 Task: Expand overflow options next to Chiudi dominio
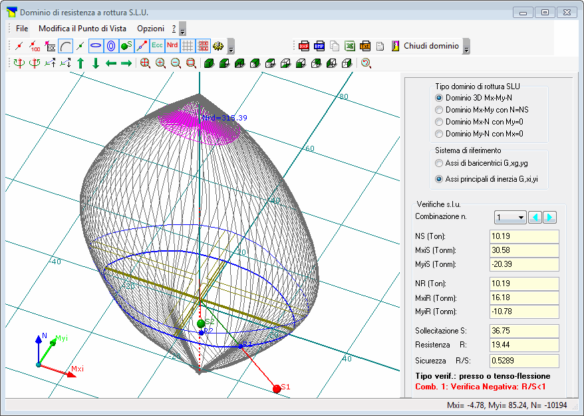pos(466,48)
